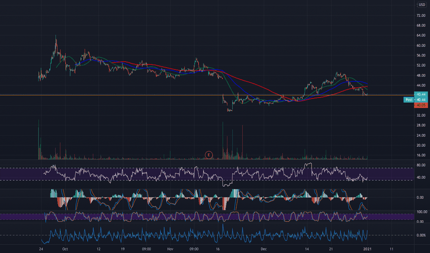The height and width of the screenshot is (253, 430).
Task: Click the earnings E marker
Action: (x=209, y=155)
